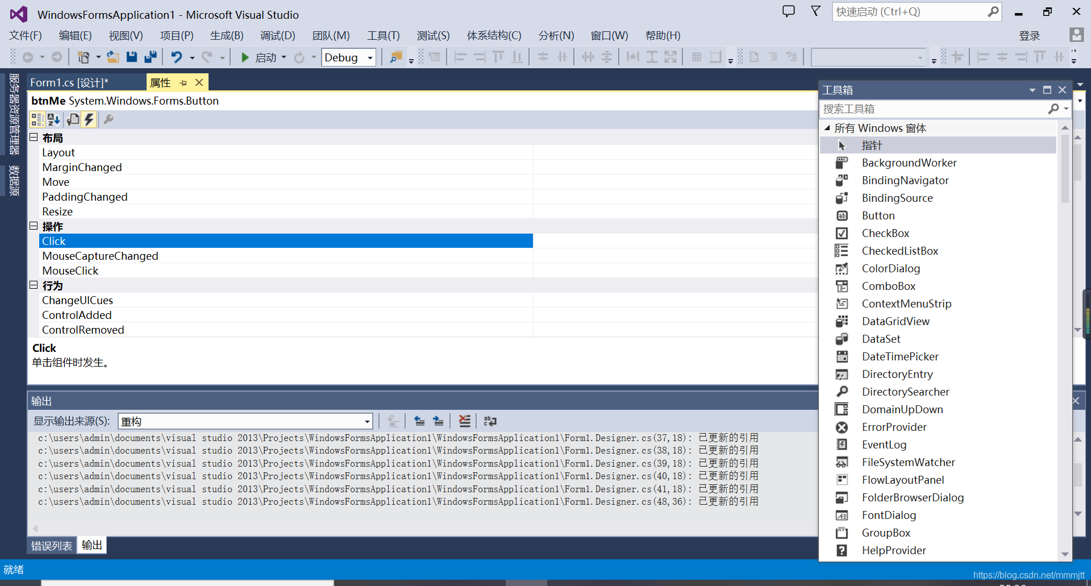Click the 快速启动 search field

pyautogui.click(x=917, y=11)
